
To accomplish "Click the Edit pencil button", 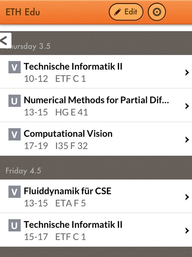I will 126,12.
